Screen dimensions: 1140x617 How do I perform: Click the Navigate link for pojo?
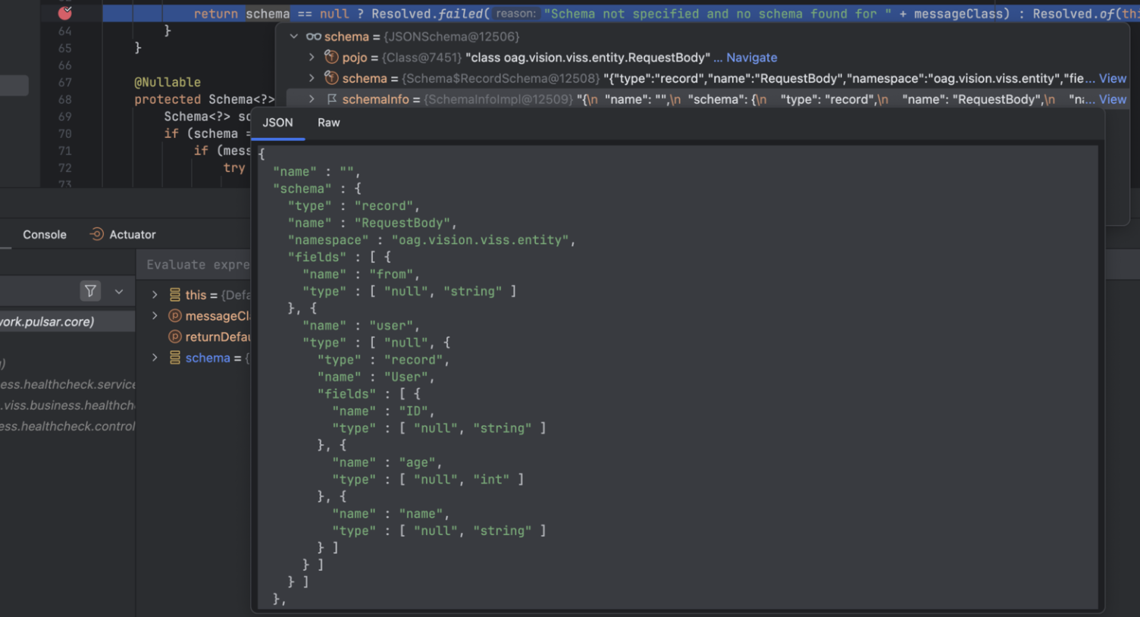tap(751, 58)
